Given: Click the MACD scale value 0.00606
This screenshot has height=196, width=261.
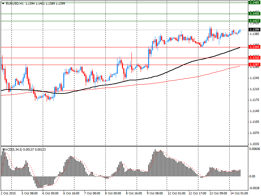Looking at the screenshot, I should (254, 149).
